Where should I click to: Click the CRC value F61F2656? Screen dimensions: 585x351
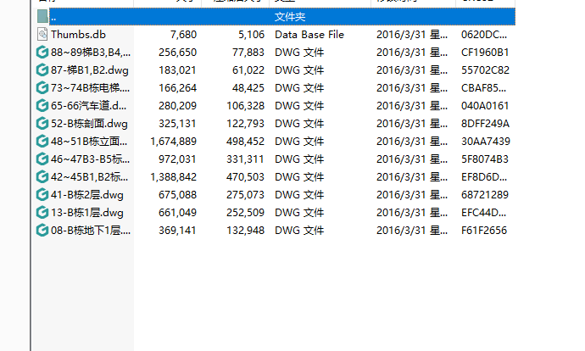(484, 230)
